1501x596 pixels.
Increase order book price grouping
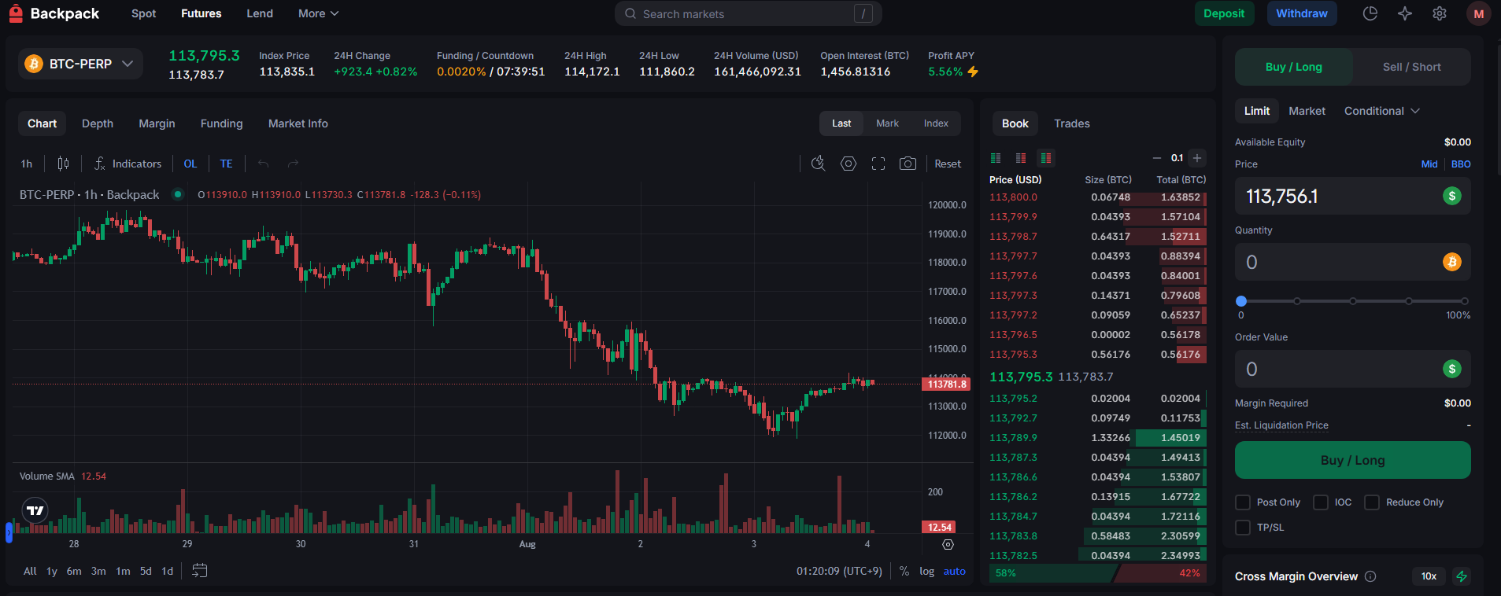point(1197,158)
